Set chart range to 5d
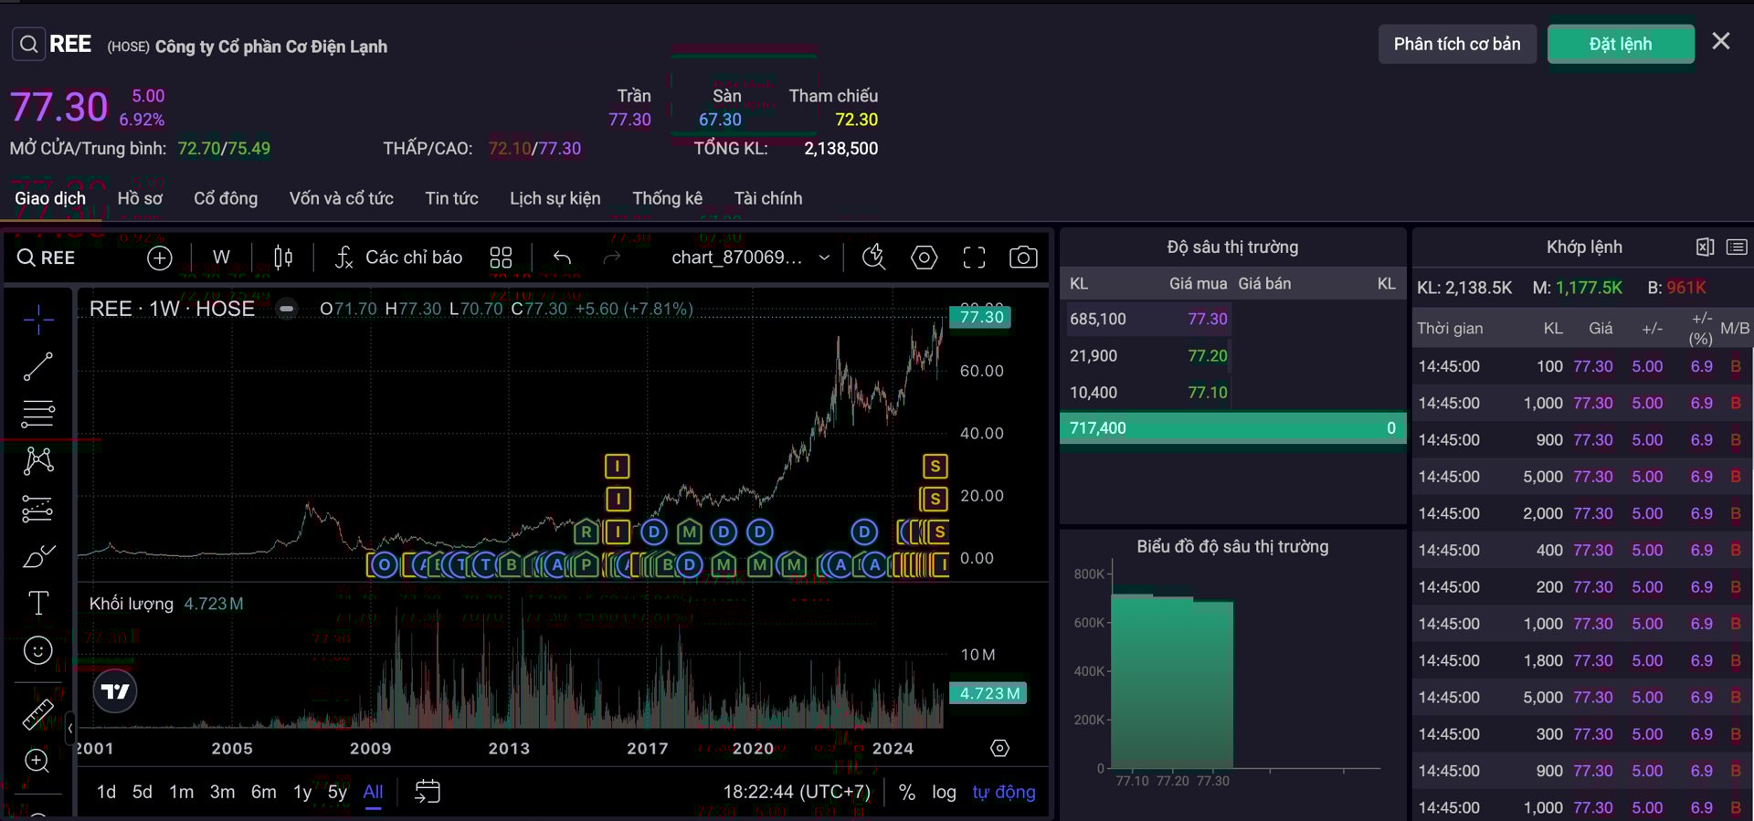 click(x=143, y=792)
